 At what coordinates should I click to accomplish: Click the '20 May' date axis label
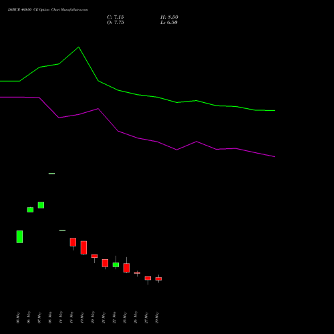point(93,318)
